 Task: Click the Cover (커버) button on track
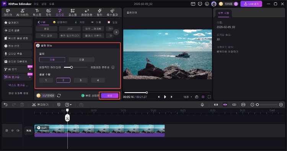coord(29,130)
